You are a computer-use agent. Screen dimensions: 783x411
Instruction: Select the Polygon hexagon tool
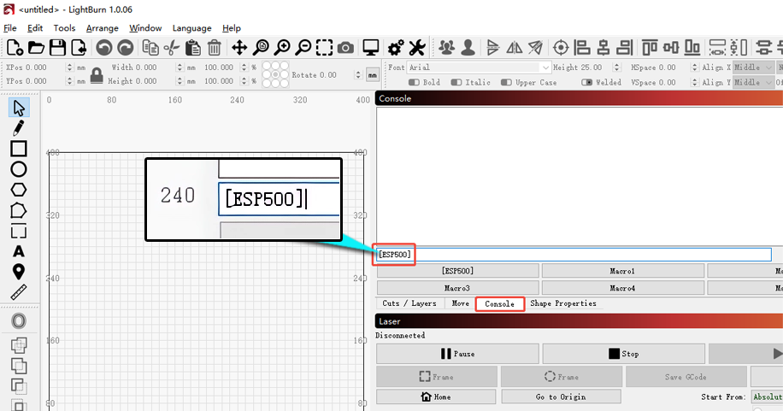point(19,190)
